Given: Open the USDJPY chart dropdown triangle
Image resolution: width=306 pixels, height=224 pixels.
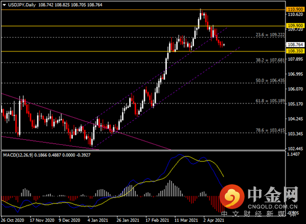Looking at the screenshot, I should point(4,5).
